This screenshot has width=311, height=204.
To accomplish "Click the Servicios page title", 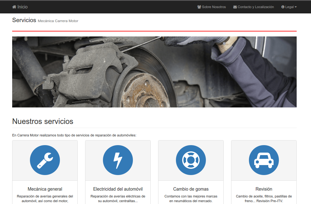I will pyautogui.click(x=24, y=20).
